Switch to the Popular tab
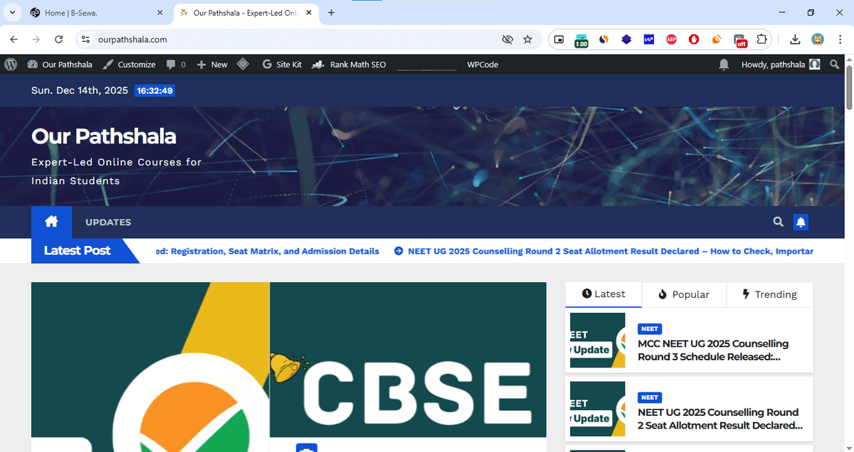Viewport: 854px width, 452px height. coord(684,294)
